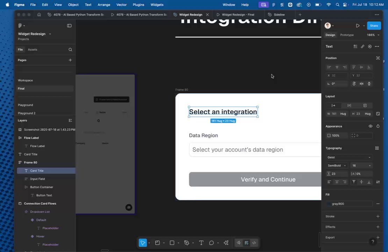This screenshot has width=388, height=252.
Task: Select the Rectangle shape tool
Action: (x=172, y=243)
